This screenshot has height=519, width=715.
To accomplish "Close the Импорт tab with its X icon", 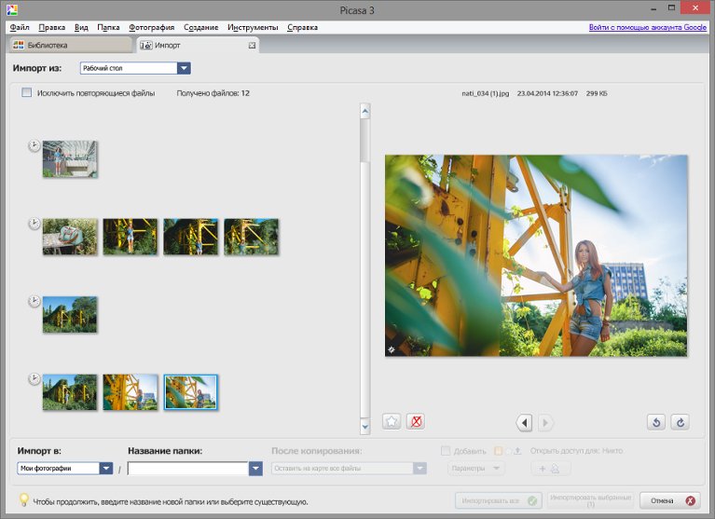I will coord(252,46).
